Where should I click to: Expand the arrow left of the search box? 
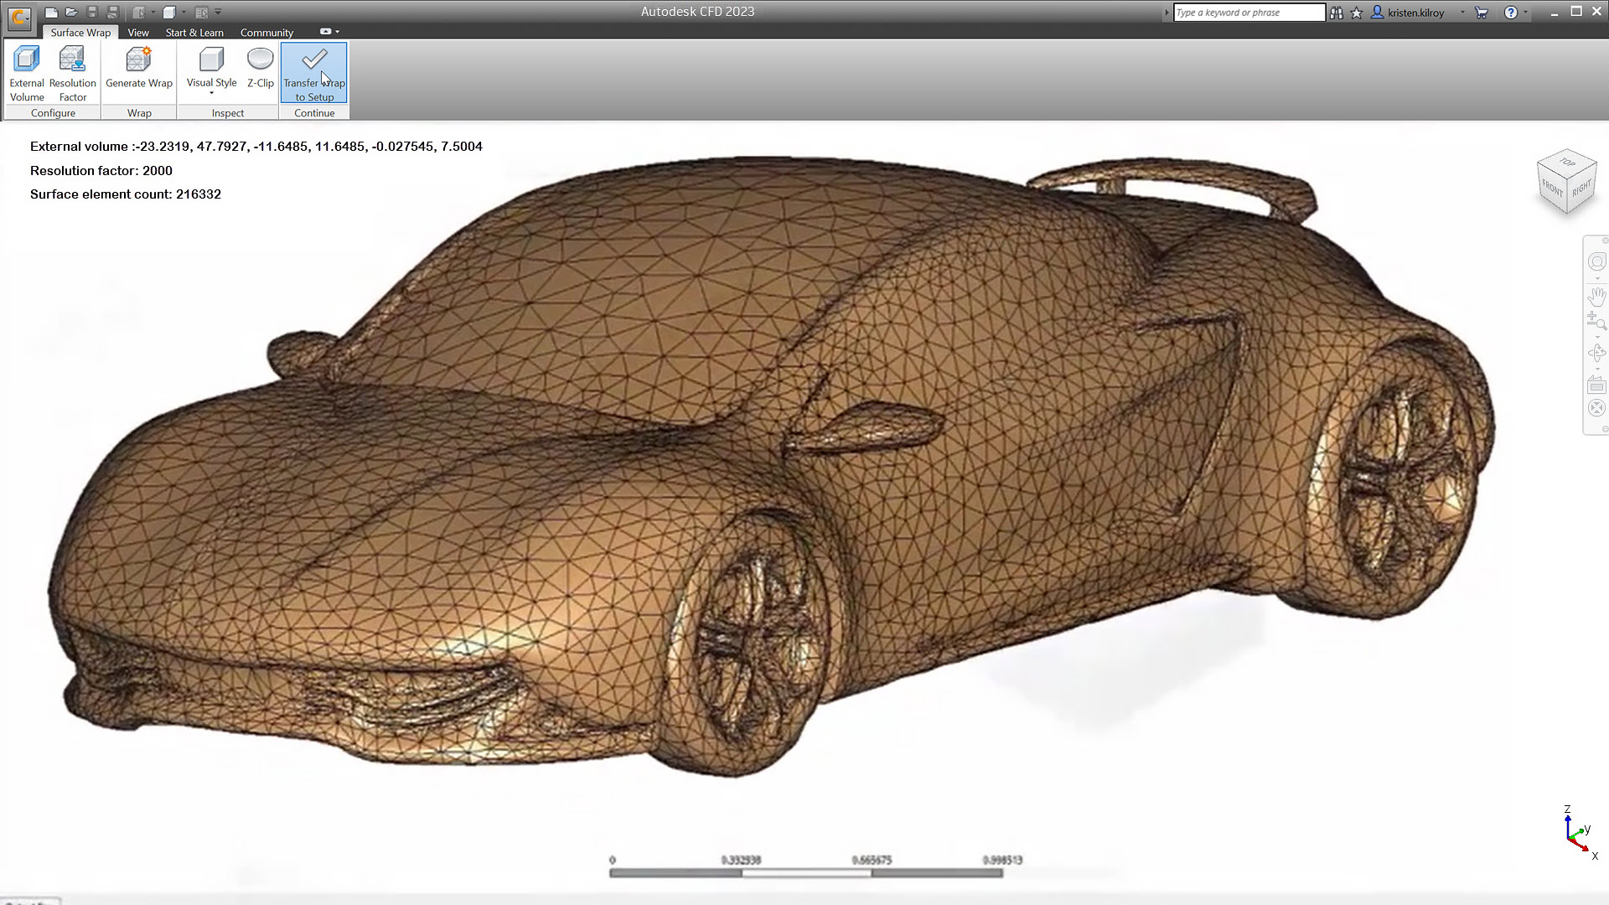coord(1167,13)
